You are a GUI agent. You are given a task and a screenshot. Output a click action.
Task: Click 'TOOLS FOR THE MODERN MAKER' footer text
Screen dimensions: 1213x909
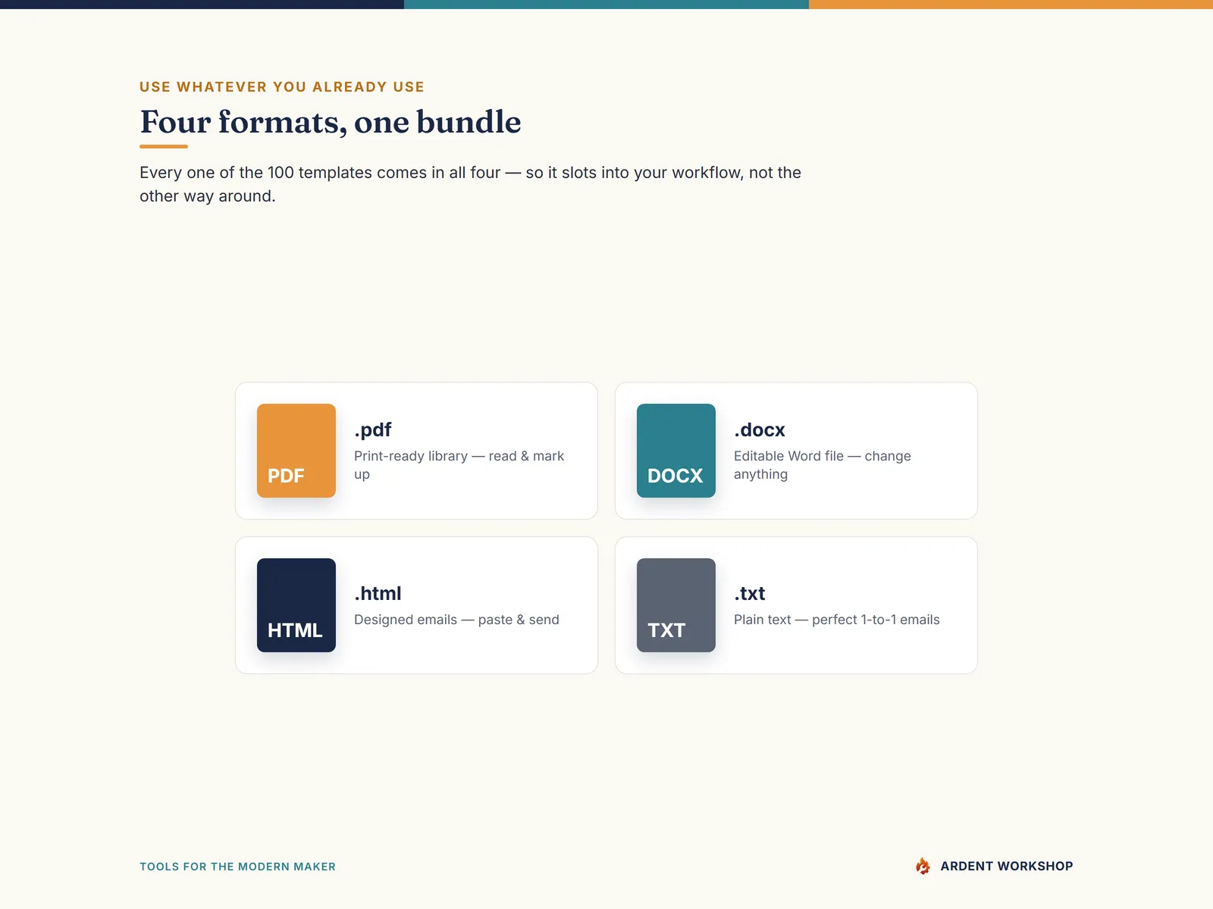pyautogui.click(x=237, y=867)
